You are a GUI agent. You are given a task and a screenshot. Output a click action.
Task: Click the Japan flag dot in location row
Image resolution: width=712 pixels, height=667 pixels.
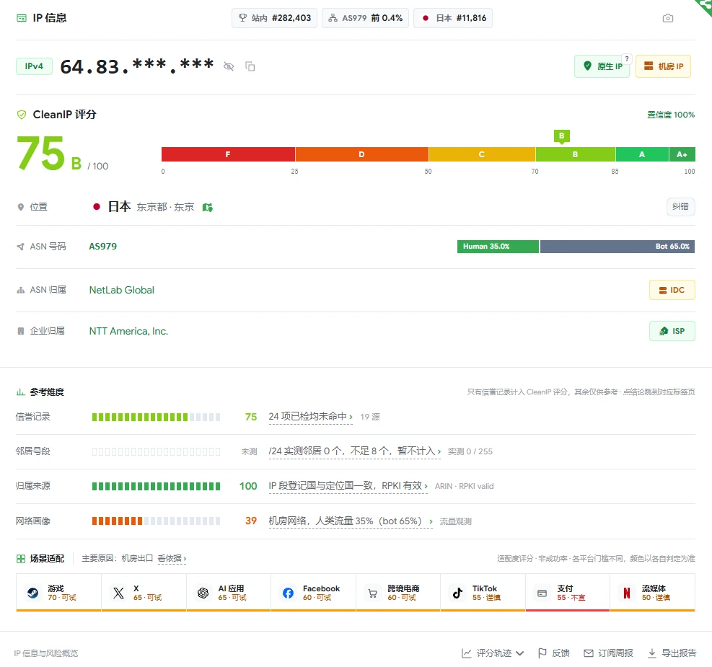click(x=96, y=207)
